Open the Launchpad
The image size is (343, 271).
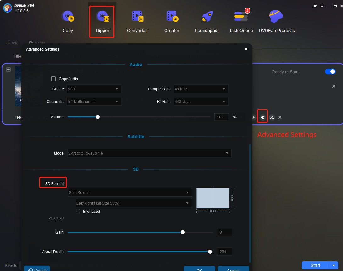coord(206,20)
